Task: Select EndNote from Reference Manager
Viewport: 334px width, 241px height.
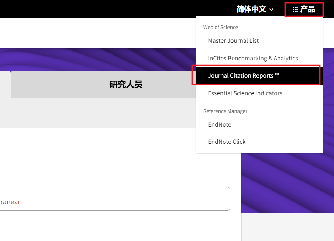Action: tap(259, 124)
